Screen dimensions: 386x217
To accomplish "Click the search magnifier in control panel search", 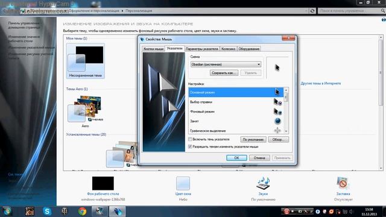I will pyautogui.click(x=383, y=11).
